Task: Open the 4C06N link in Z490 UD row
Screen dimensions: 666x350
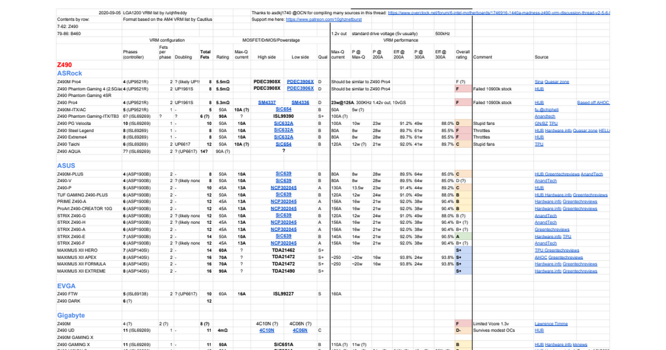Action: click(300, 330)
